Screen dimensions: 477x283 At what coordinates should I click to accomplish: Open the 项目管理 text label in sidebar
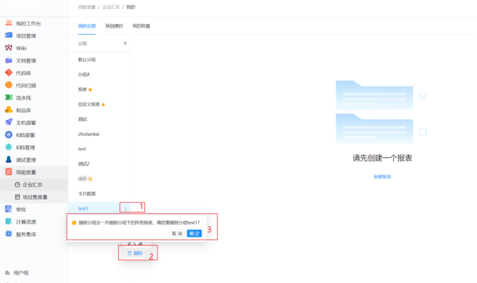tap(26, 36)
